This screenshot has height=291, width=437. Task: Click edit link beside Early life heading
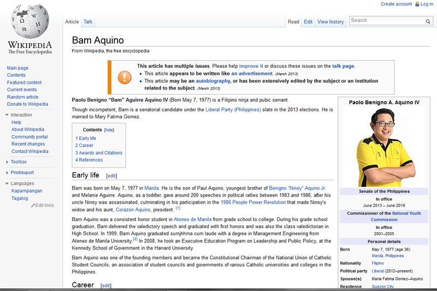tap(111, 176)
